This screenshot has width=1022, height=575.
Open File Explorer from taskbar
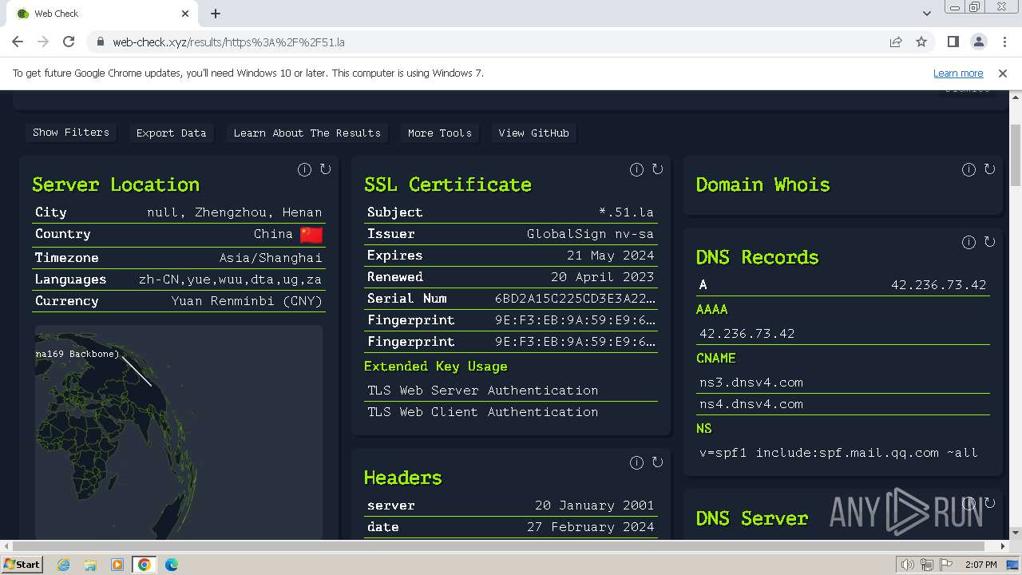point(89,565)
